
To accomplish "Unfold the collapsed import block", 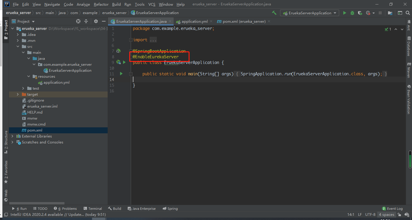I will coord(131,40).
